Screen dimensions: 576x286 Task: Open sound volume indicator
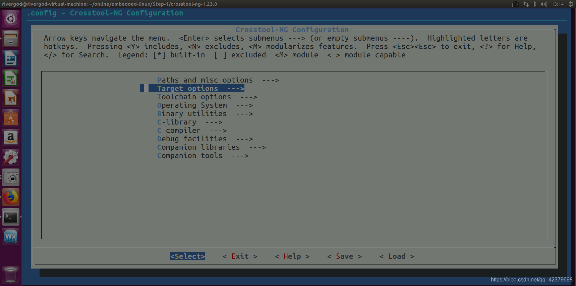click(x=544, y=4)
